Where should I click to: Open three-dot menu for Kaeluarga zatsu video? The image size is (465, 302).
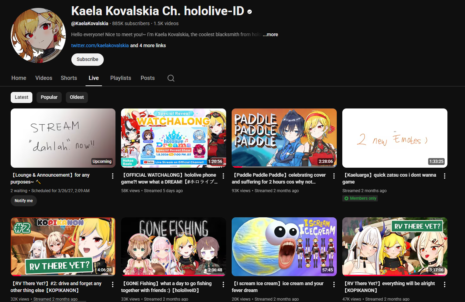445,176
